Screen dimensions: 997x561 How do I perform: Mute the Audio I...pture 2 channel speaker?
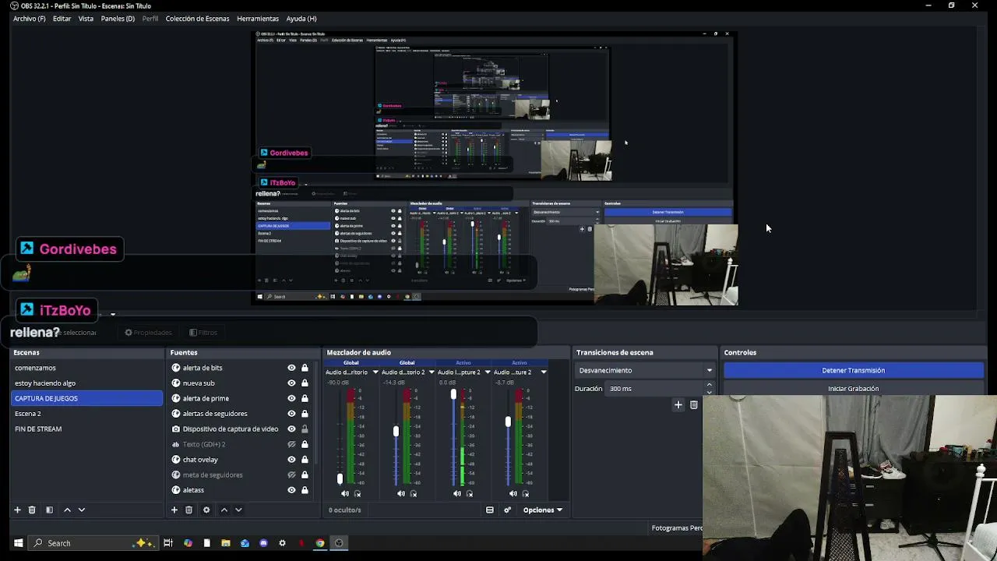(x=457, y=493)
